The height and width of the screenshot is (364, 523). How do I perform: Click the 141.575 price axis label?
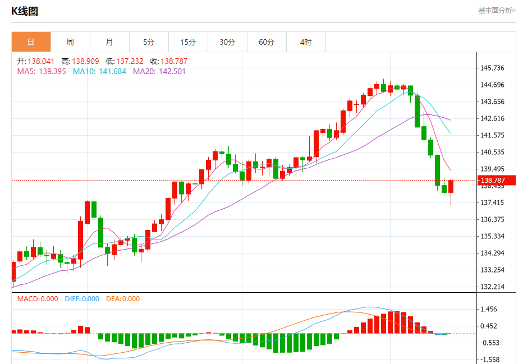point(492,135)
